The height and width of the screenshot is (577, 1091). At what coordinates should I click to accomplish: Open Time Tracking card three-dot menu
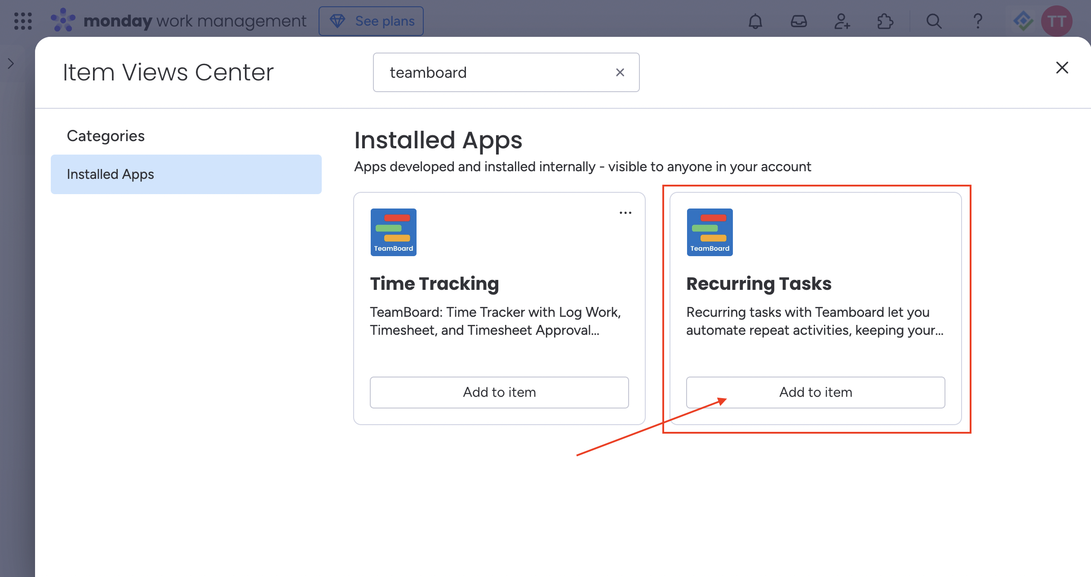click(625, 213)
